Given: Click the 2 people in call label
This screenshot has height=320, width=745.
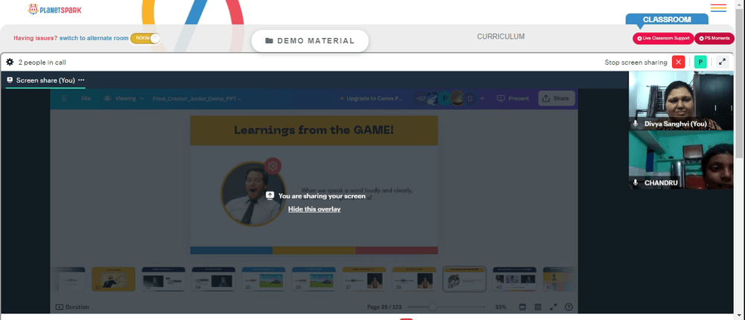Looking at the screenshot, I should (x=42, y=63).
